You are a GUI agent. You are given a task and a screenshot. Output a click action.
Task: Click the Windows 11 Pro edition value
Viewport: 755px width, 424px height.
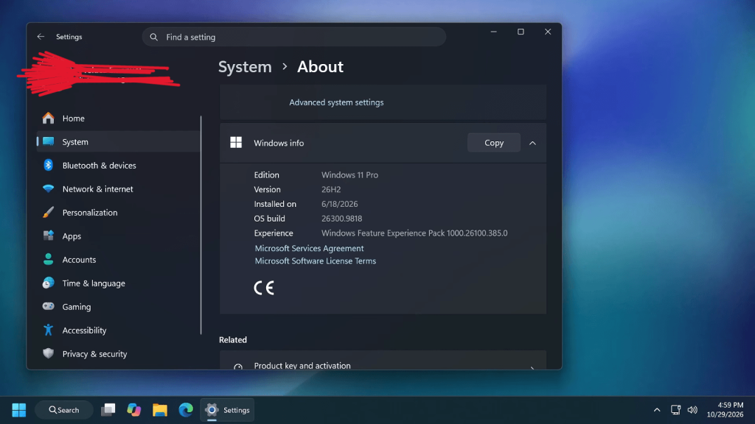pyautogui.click(x=349, y=175)
